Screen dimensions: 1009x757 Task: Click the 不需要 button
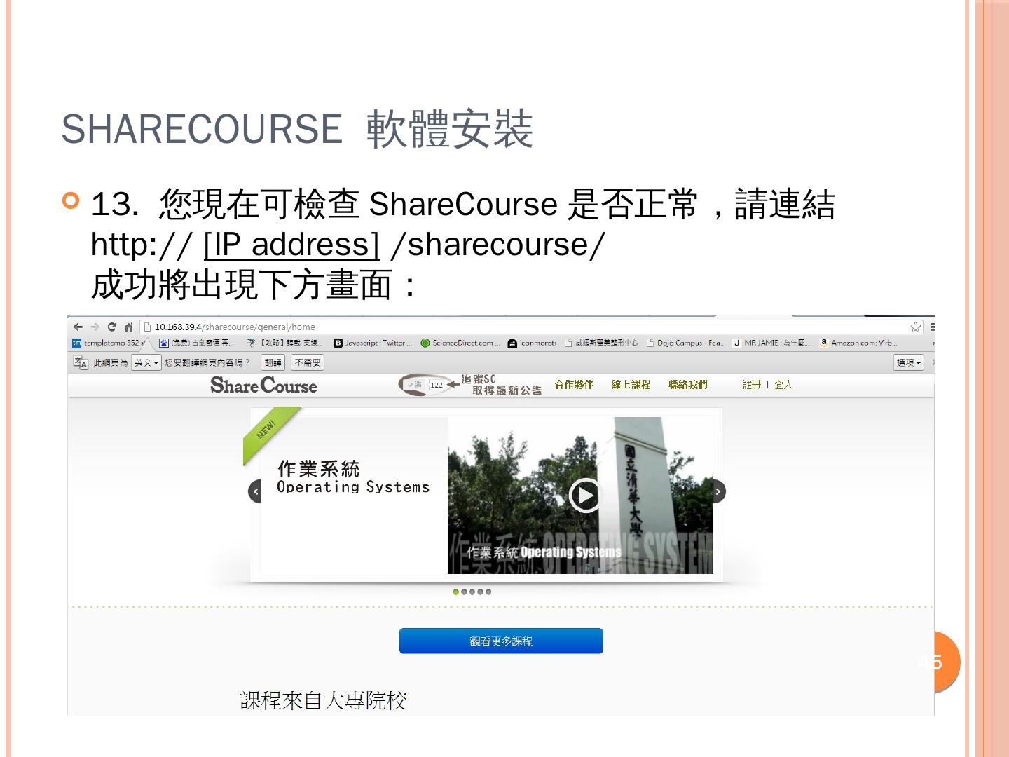pos(308,362)
